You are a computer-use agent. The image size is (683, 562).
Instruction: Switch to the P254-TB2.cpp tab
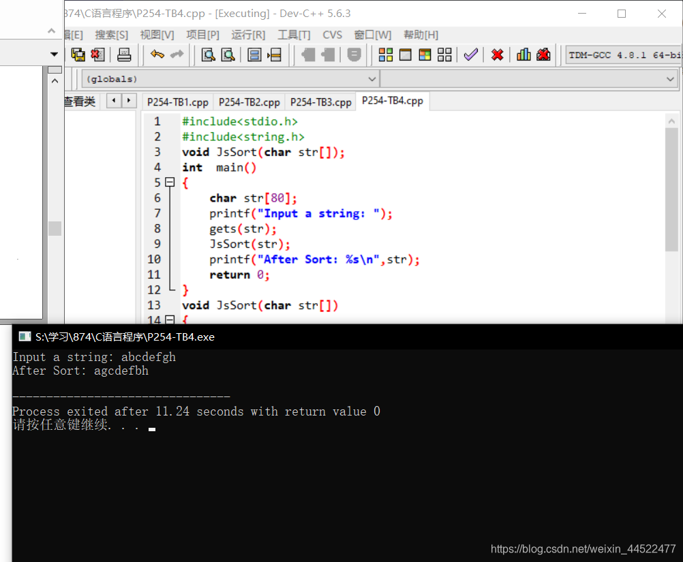(x=249, y=102)
